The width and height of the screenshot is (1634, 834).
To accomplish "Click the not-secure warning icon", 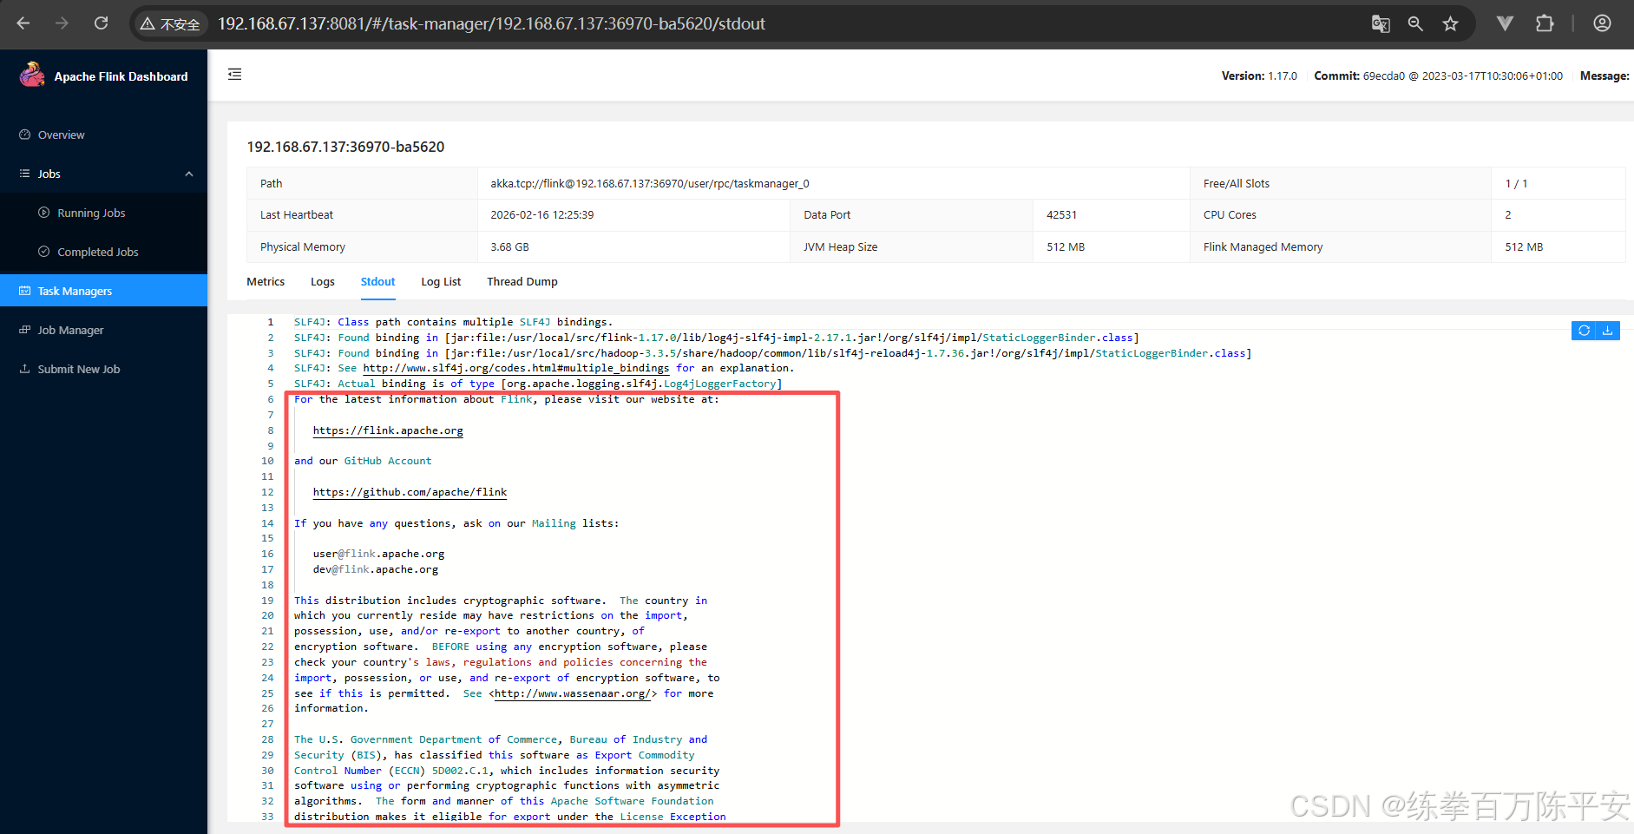I will tap(148, 24).
